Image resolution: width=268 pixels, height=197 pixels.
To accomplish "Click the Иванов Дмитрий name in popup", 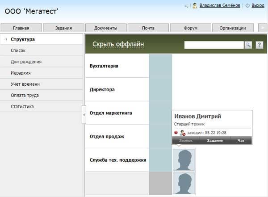I will [197, 116].
